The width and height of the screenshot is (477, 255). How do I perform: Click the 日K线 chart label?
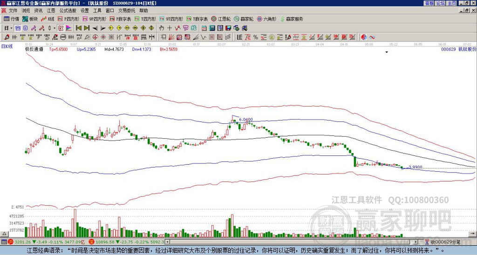click(7, 47)
